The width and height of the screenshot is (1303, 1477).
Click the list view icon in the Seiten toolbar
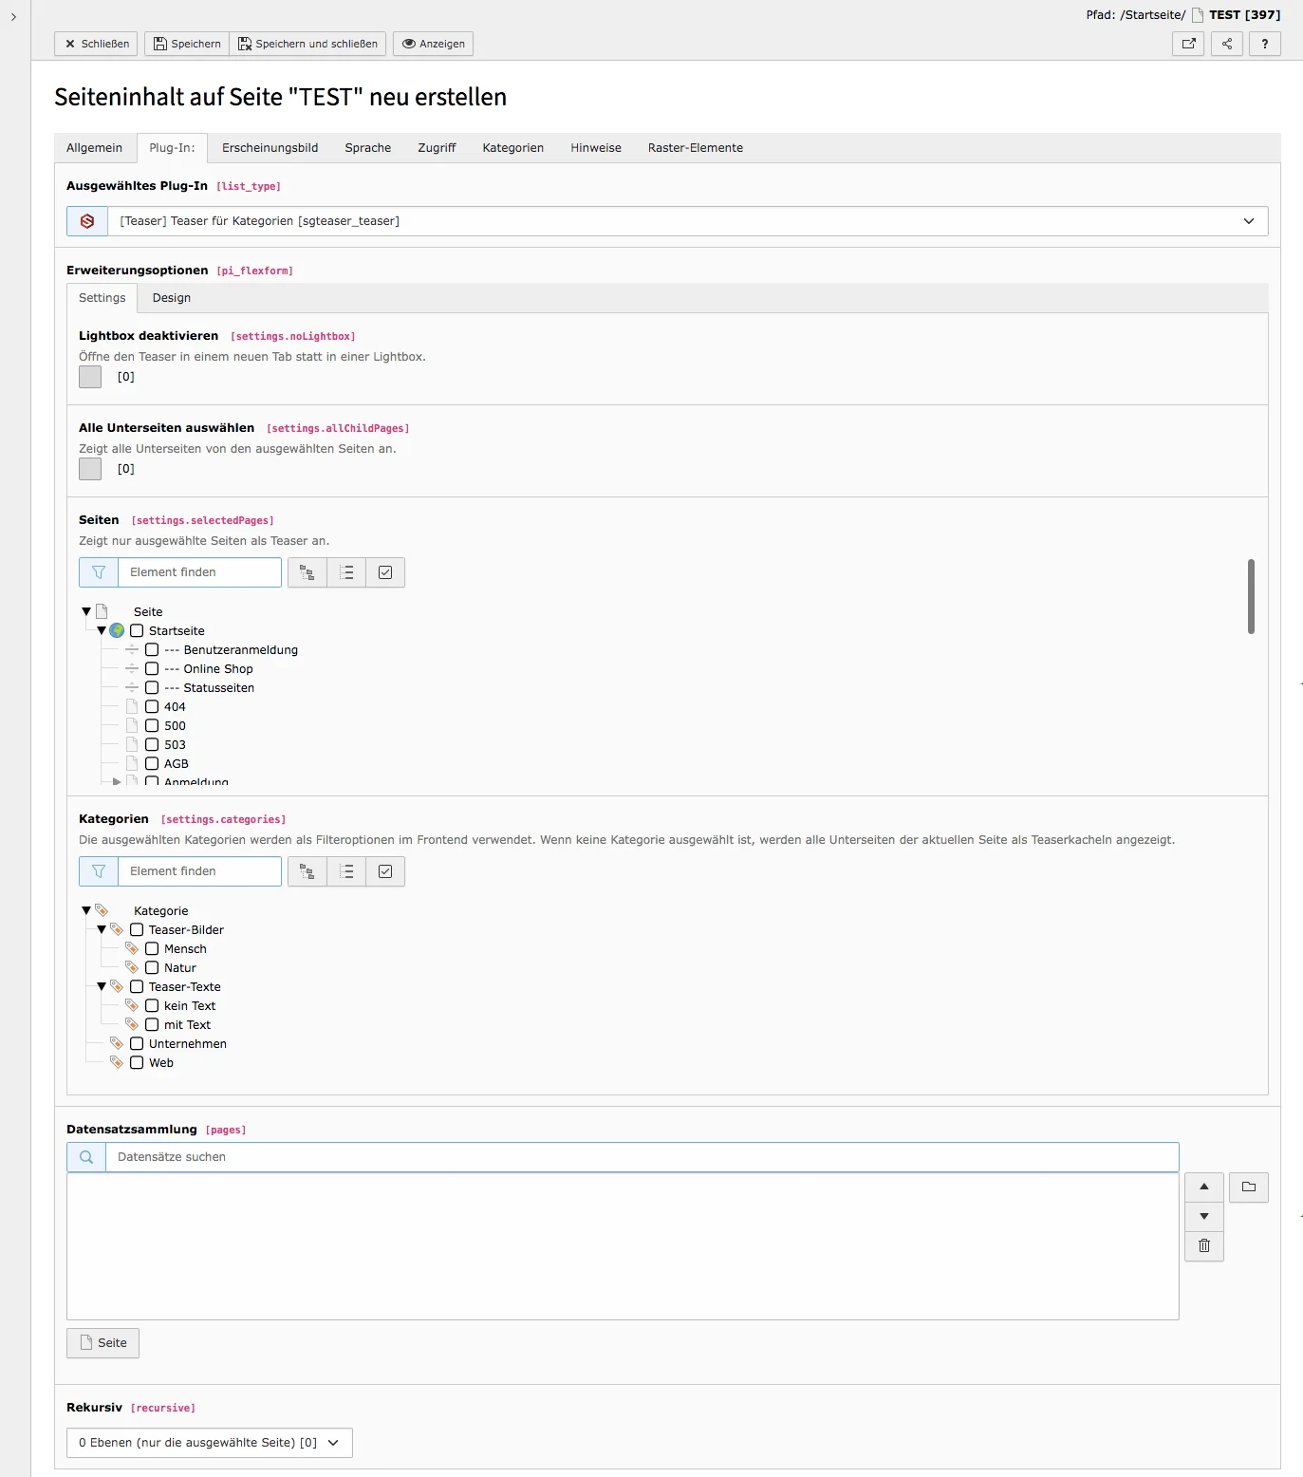pos(345,571)
